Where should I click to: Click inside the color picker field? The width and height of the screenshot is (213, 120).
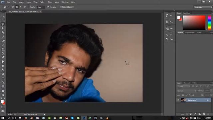tap(194, 23)
